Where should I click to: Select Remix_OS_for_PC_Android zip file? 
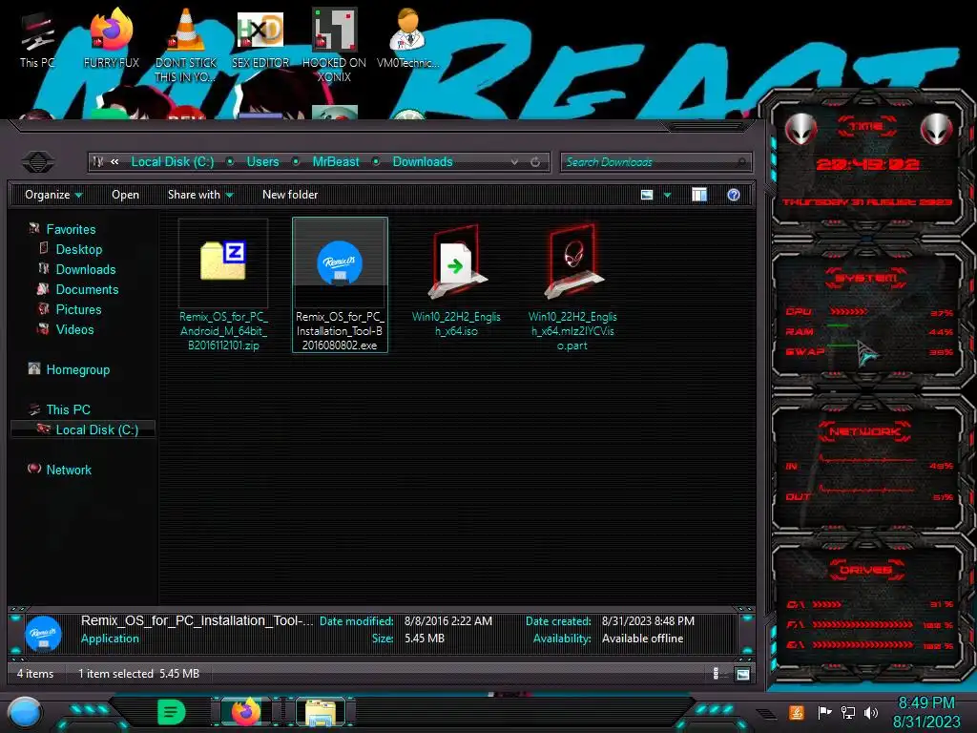(223, 285)
